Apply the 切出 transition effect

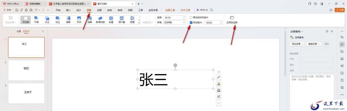[x=58, y=20]
